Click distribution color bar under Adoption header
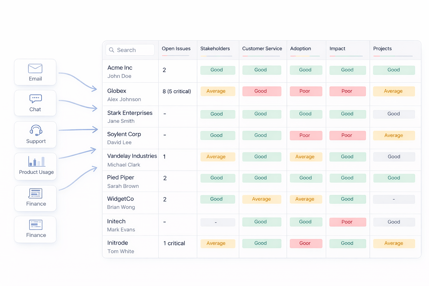 point(305,56)
